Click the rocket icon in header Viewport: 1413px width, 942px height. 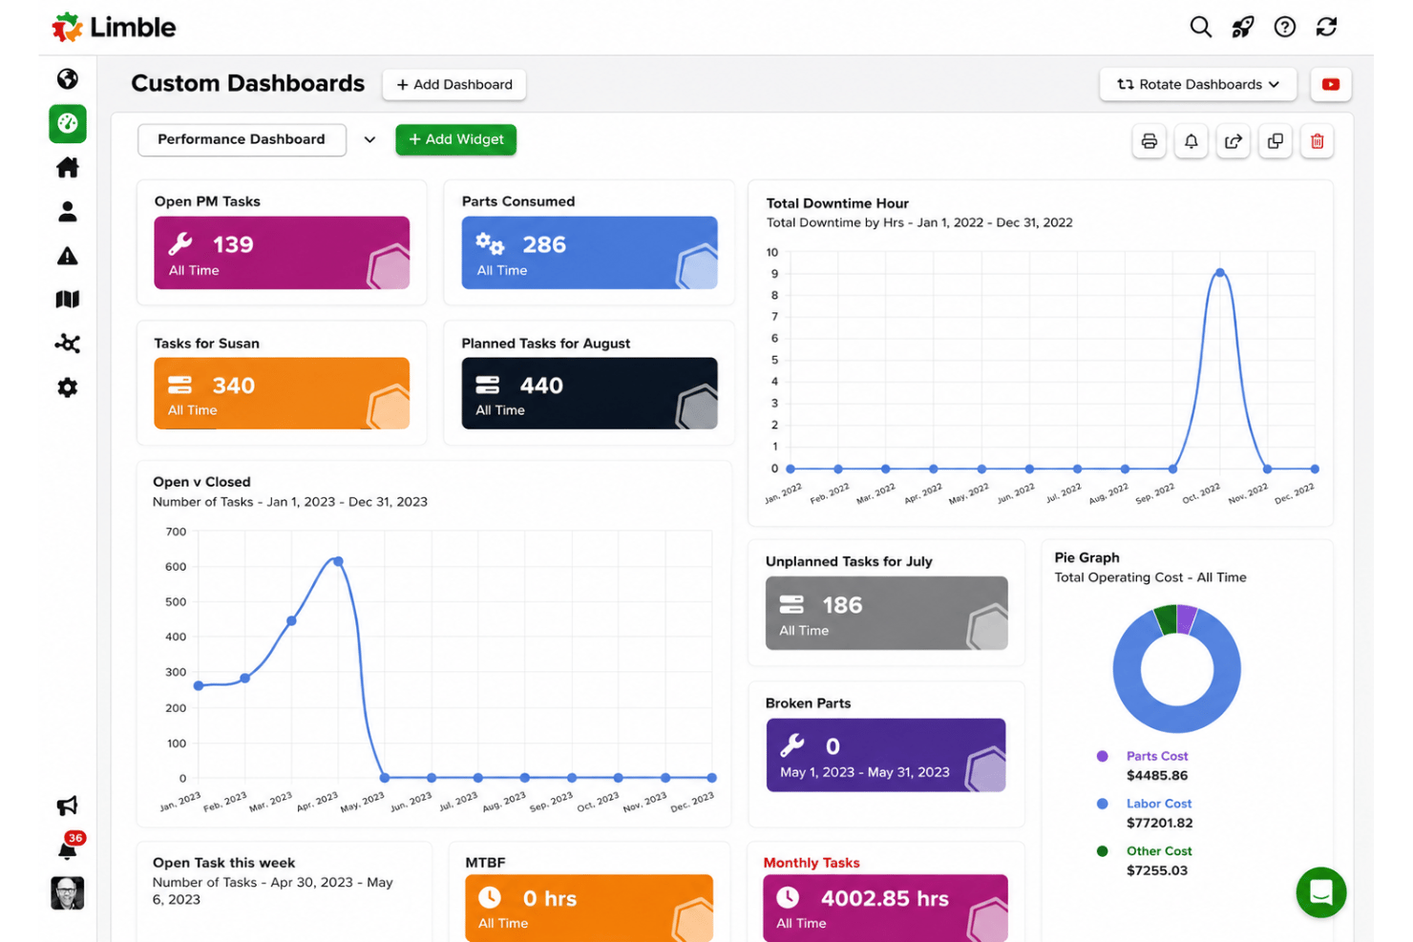1242,27
